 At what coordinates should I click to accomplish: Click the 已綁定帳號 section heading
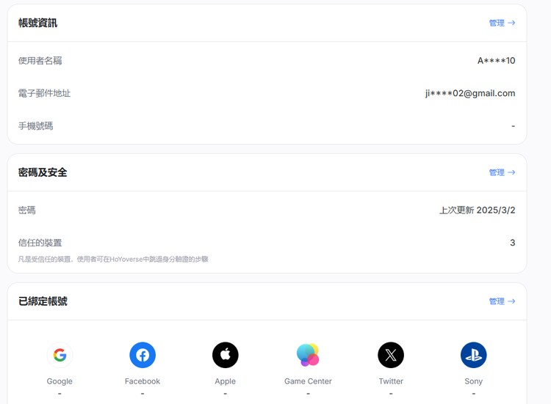[x=43, y=301]
